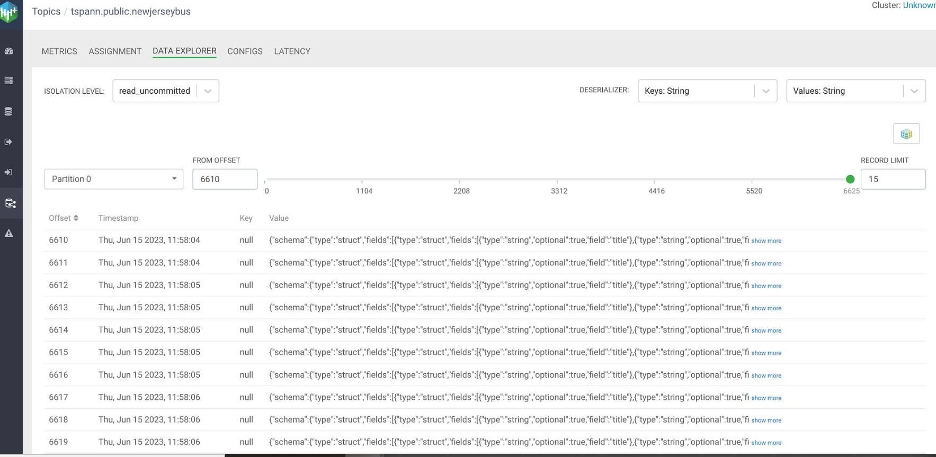Open the isolation level read_uncommitted dropdown

(166, 91)
